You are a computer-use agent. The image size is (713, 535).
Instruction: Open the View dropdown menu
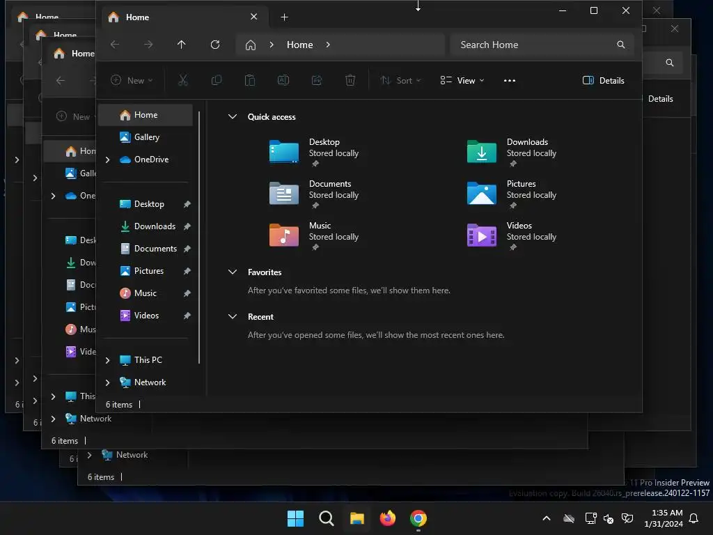(x=462, y=81)
